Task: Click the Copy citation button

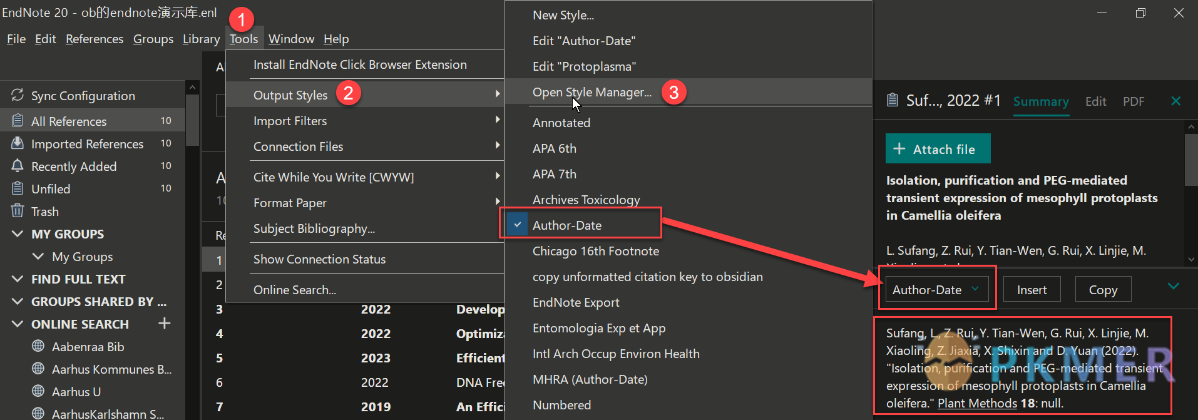Action: pos(1103,290)
